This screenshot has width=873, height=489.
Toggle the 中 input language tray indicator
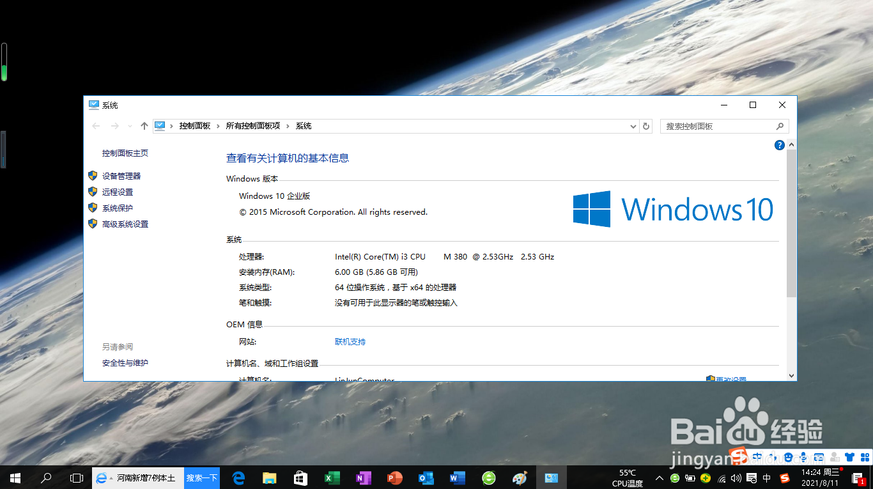pos(766,478)
